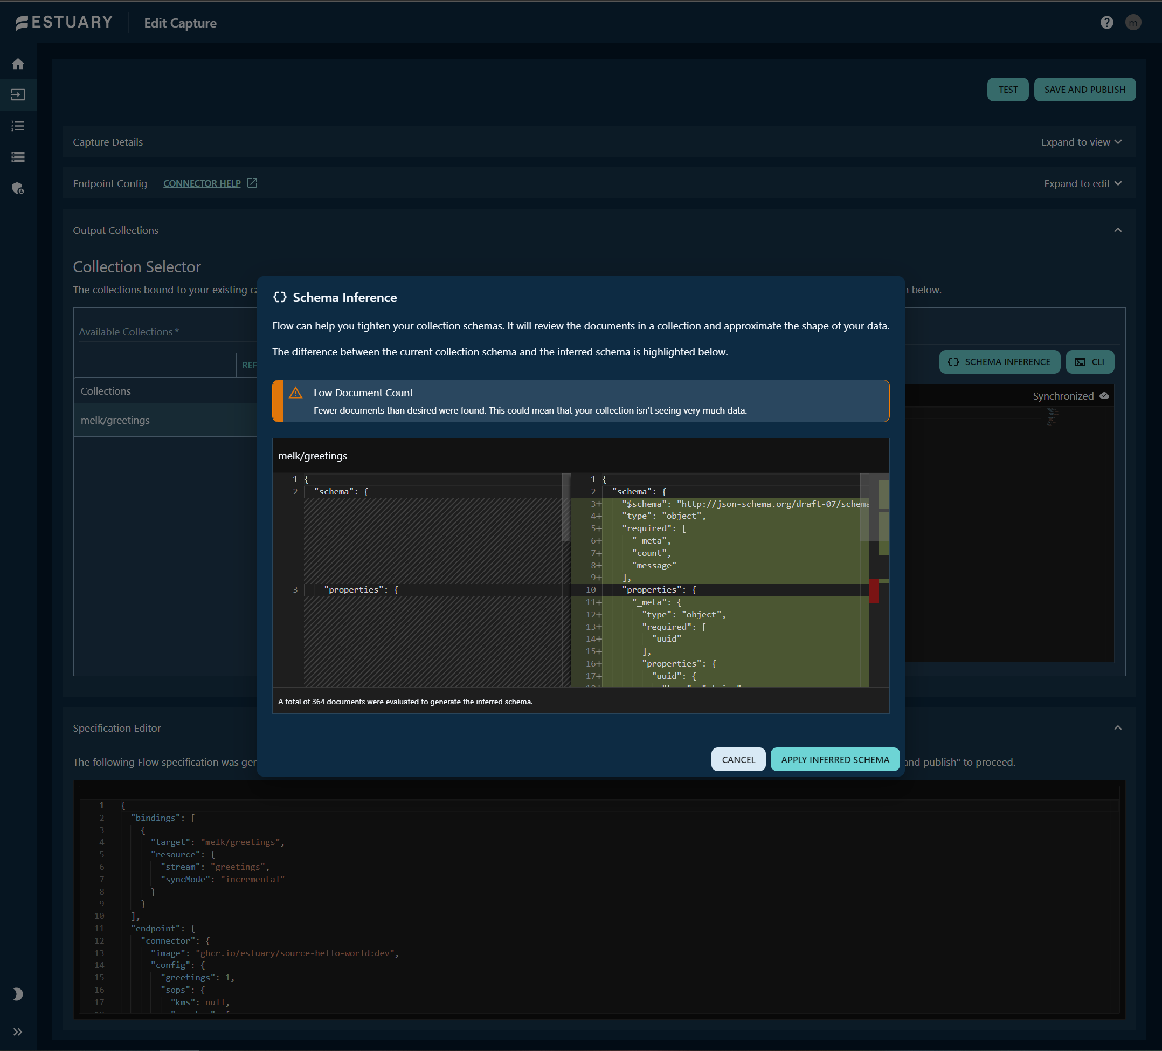This screenshot has width=1162, height=1051.
Task: Click the Schema Inference braces icon
Action: coord(280,297)
